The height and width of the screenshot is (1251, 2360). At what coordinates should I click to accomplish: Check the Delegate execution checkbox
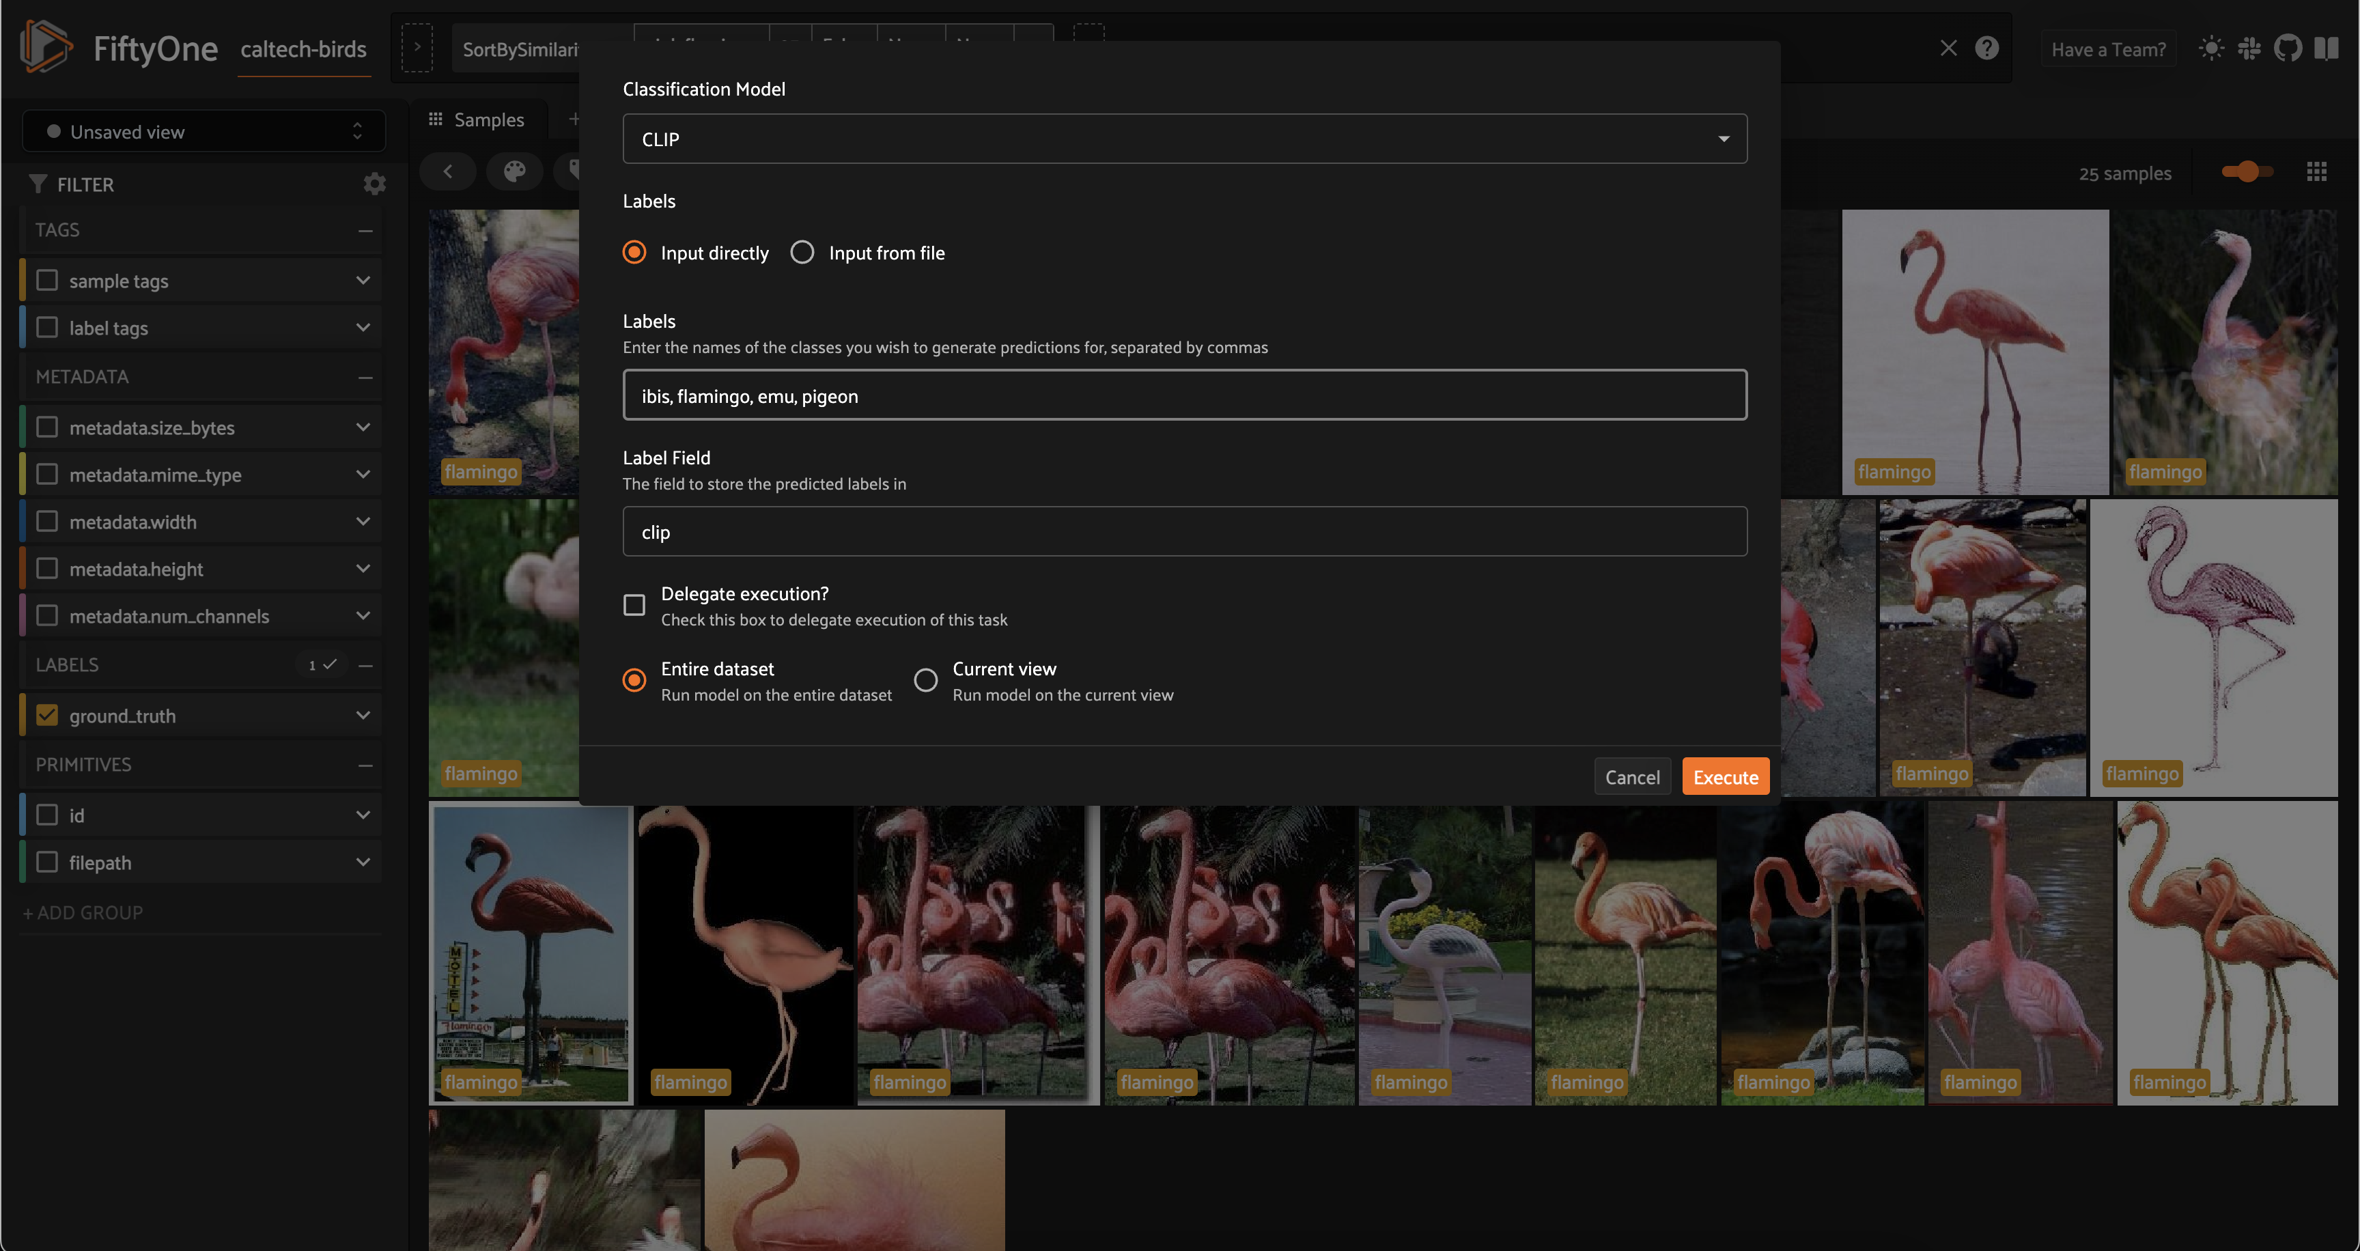click(634, 605)
